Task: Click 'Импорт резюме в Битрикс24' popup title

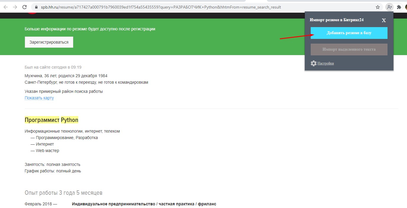Action: click(337, 20)
